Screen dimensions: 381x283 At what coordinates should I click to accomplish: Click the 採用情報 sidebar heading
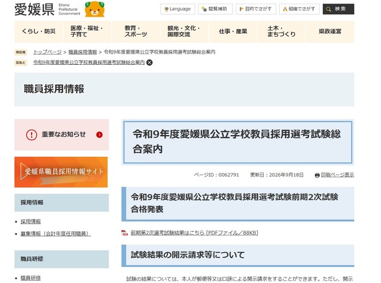(x=61, y=203)
